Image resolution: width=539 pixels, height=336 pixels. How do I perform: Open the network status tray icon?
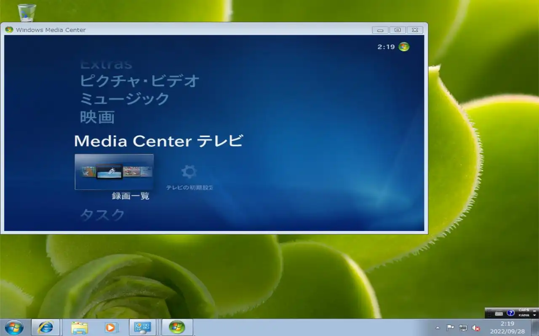tap(463, 328)
